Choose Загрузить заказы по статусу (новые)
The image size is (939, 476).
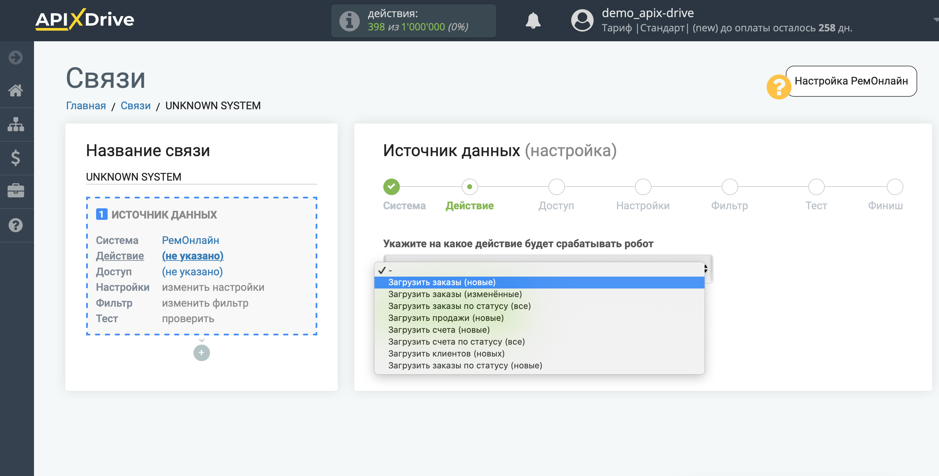coord(539,365)
